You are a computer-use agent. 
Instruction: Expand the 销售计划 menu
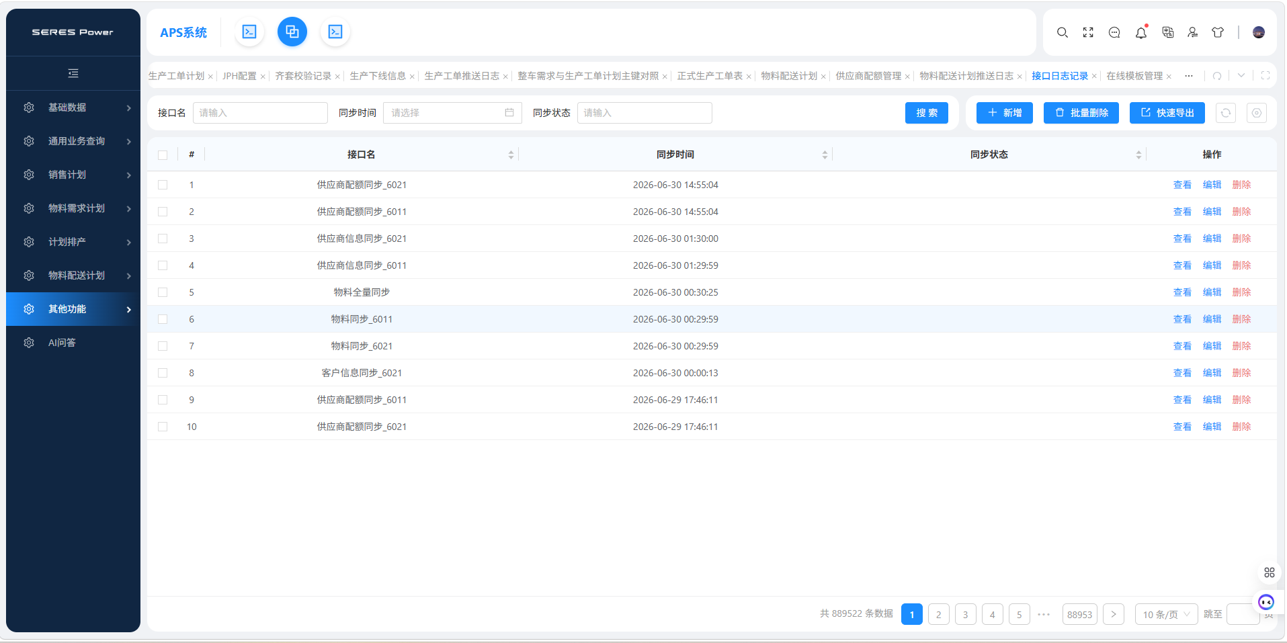[73, 175]
